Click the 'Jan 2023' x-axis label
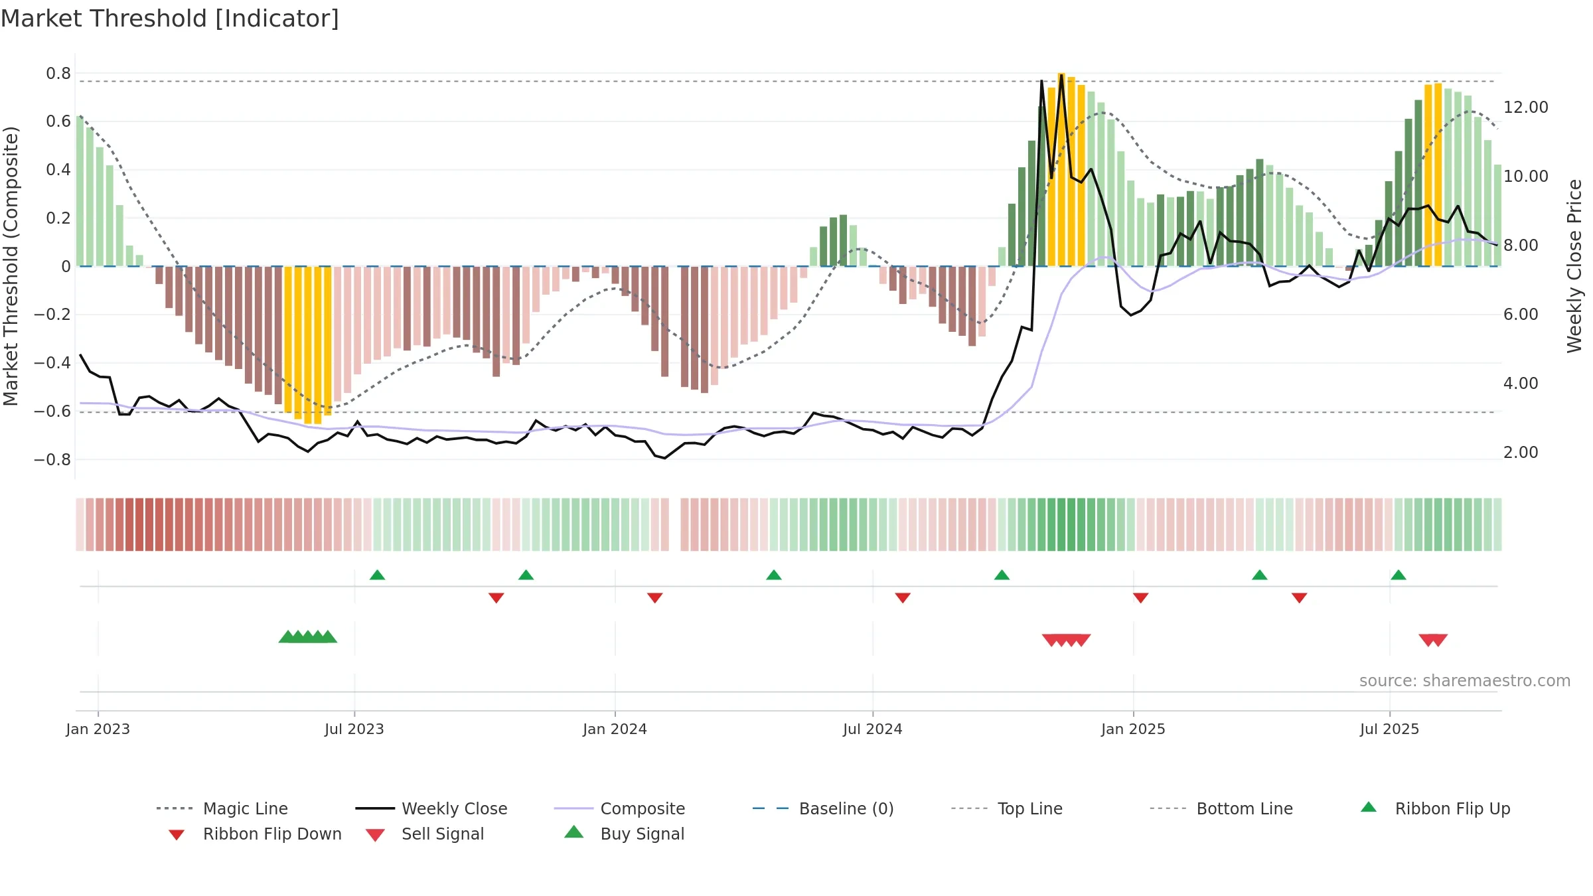The height and width of the screenshot is (896, 1593). coord(98,729)
